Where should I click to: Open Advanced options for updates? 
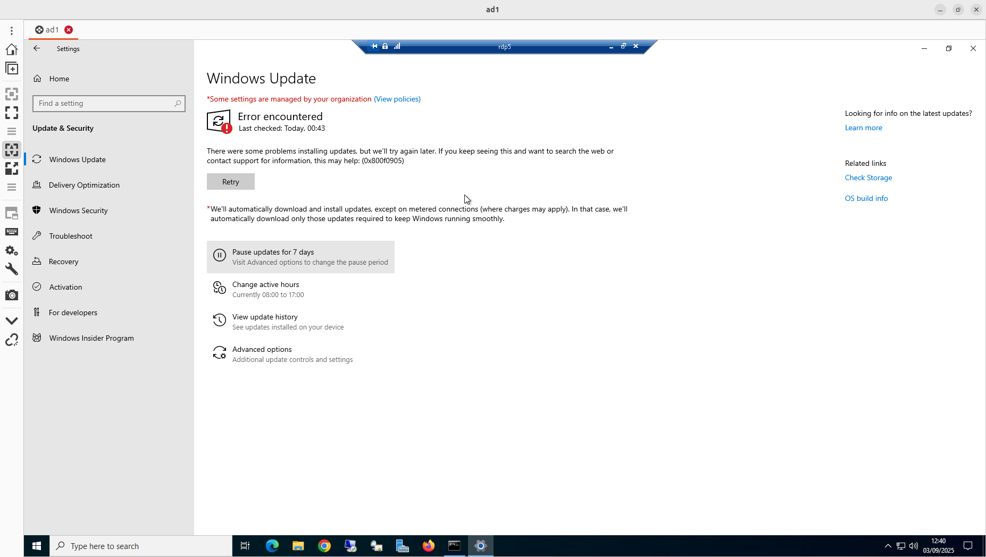click(x=262, y=349)
